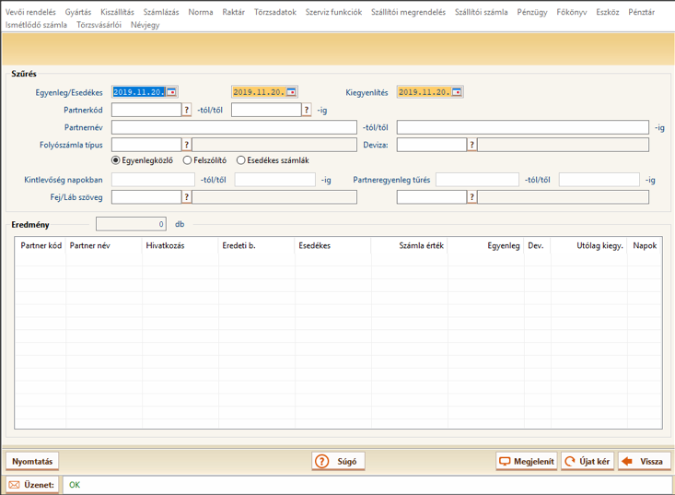Open Eszköz menu
The image size is (675, 495).
click(x=608, y=12)
